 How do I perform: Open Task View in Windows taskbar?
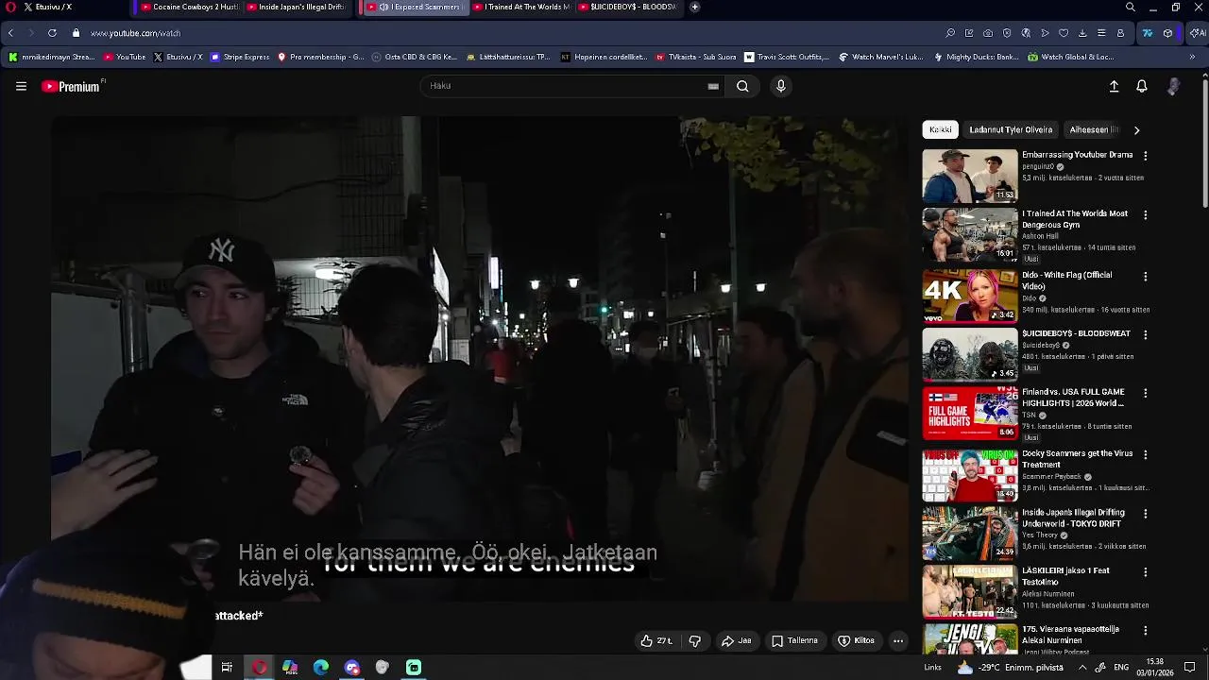pos(227,668)
